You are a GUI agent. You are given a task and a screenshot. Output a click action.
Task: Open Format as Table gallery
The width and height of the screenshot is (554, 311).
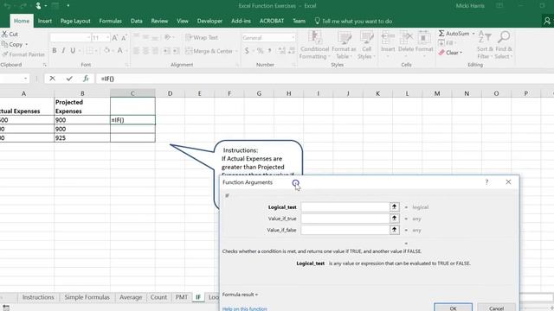point(344,45)
